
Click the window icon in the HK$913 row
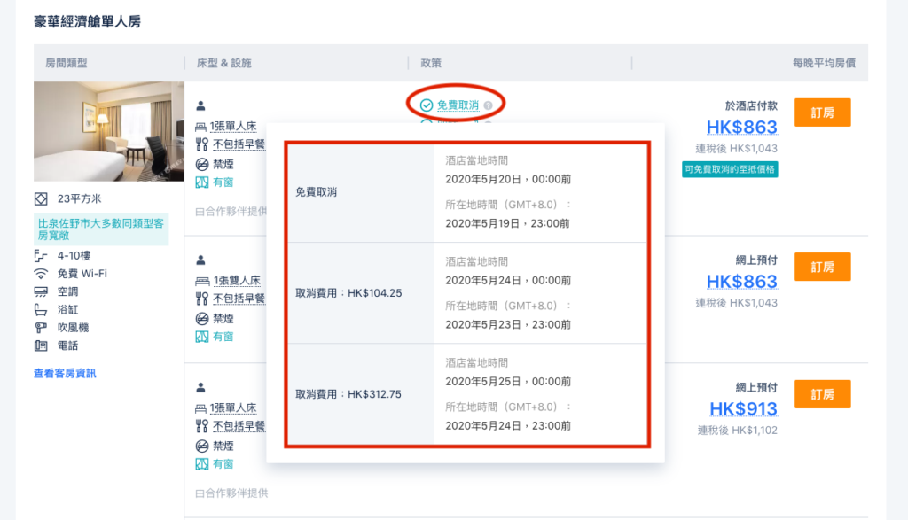201,464
